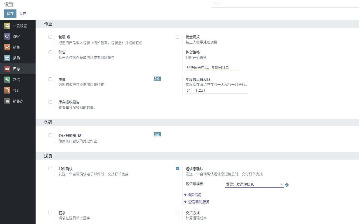Select the CRM handshake icon

[x=7, y=37]
